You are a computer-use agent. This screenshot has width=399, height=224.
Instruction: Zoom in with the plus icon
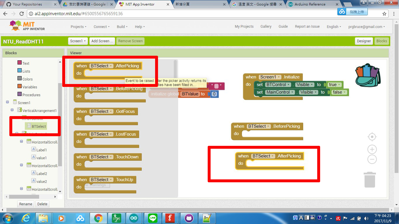click(372, 149)
